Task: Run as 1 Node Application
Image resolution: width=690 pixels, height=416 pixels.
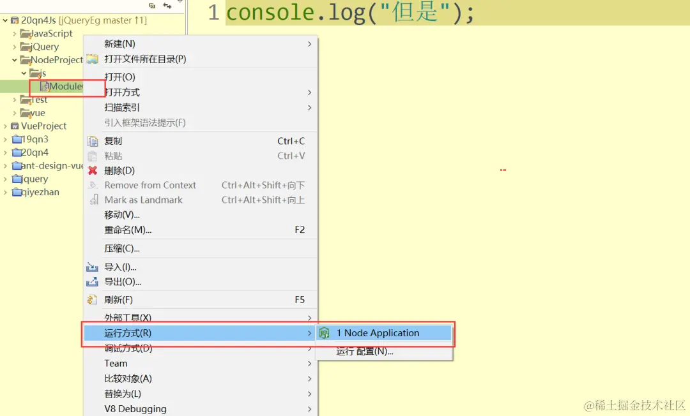Action: [x=384, y=333]
